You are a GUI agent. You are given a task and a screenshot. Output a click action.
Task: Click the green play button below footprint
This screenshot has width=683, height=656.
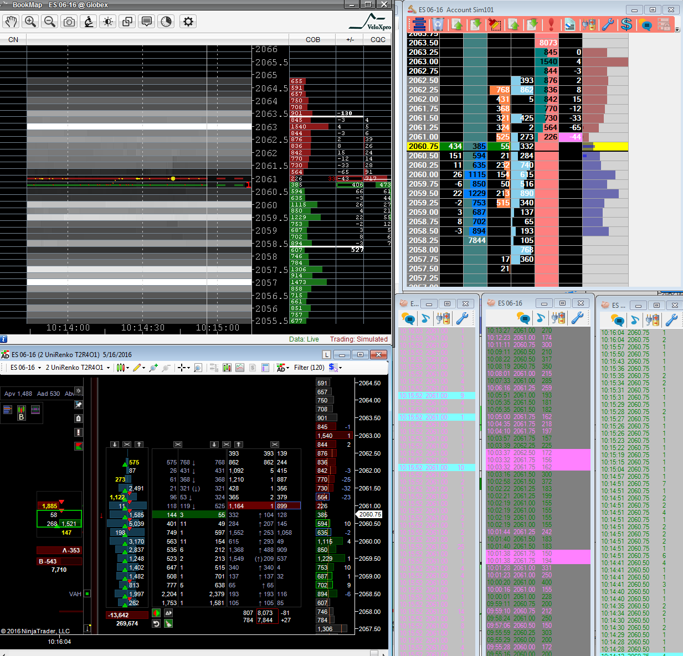156,613
